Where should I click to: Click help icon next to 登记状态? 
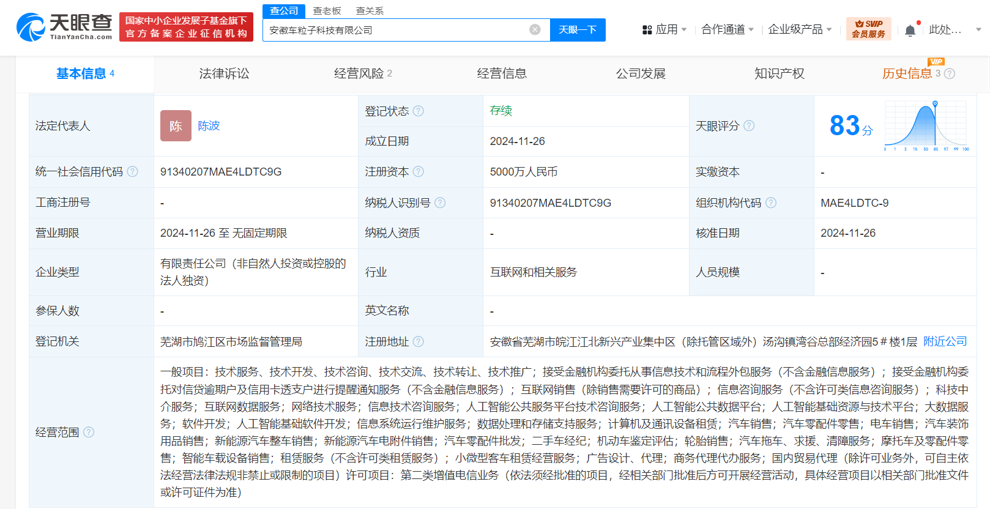(419, 111)
